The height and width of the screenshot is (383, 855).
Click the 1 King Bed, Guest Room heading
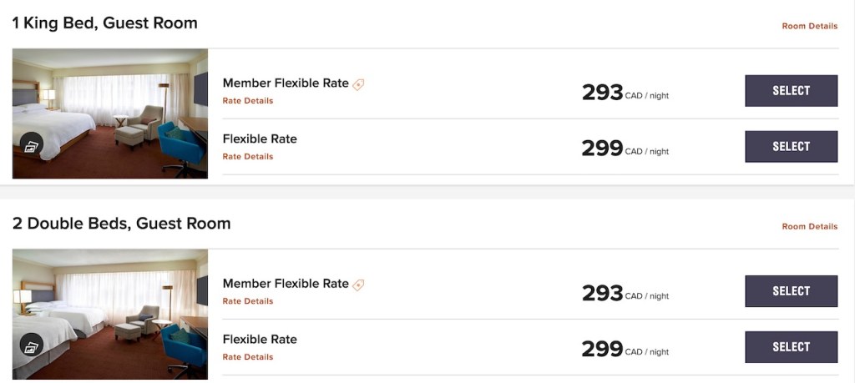click(104, 23)
